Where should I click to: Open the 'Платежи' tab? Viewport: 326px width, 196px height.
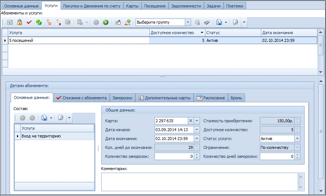[234, 6]
